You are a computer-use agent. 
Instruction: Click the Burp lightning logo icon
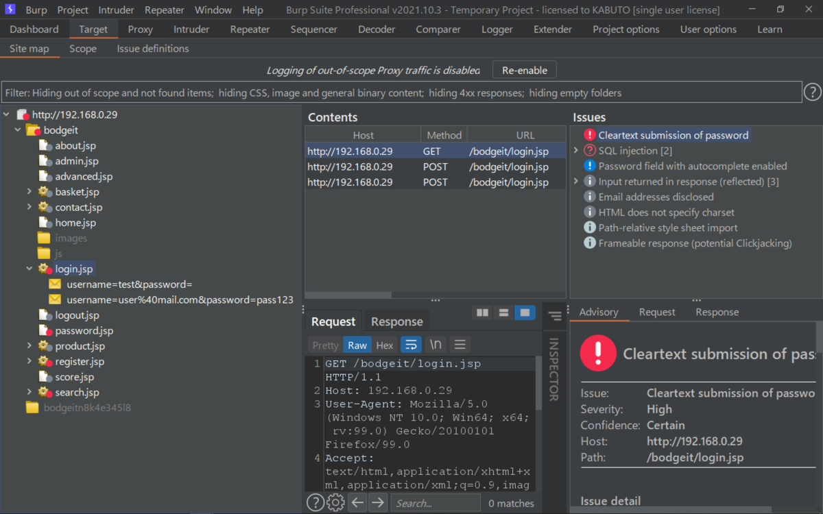pos(10,10)
